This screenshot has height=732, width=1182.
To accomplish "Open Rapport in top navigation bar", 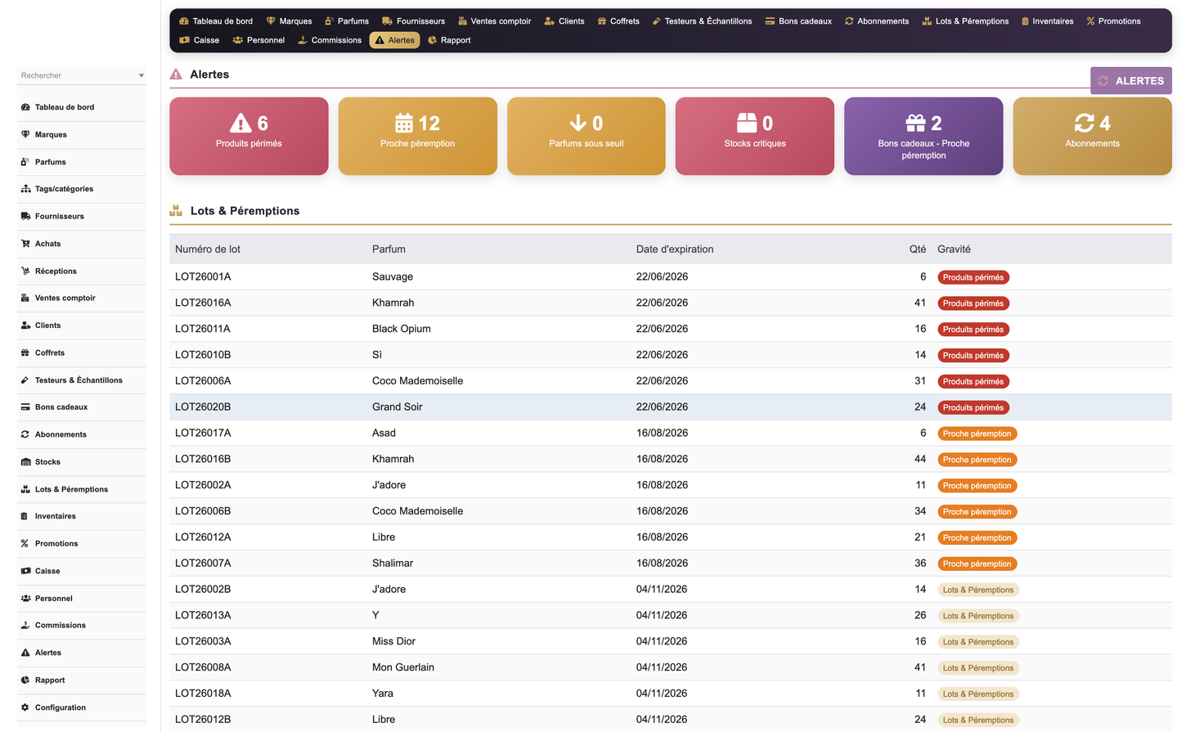I will pos(449,40).
